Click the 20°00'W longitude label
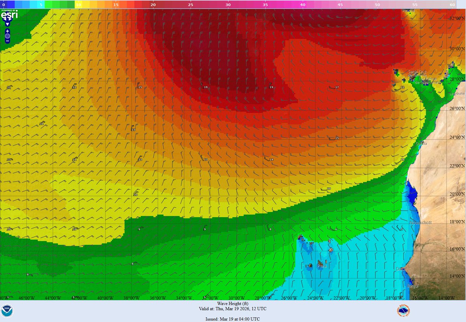Image resolution: width=466 pixels, height=322 pixels. [368, 298]
